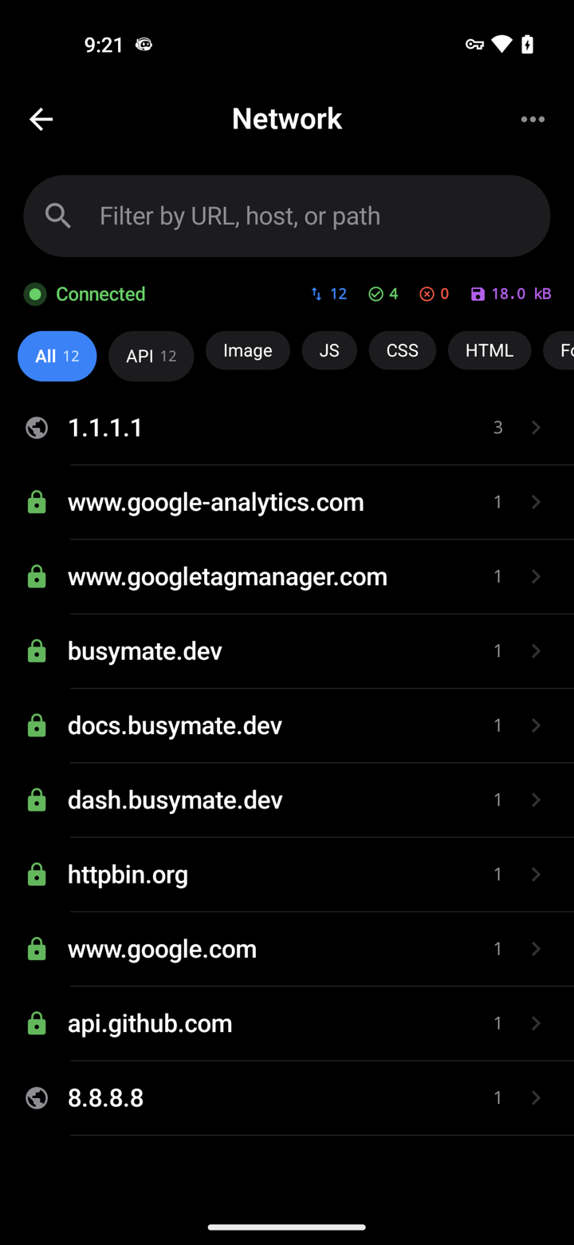The height and width of the screenshot is (1245, 574).
Task: Tap lock icon beside api.github.com
Action: pos(37,1023)
